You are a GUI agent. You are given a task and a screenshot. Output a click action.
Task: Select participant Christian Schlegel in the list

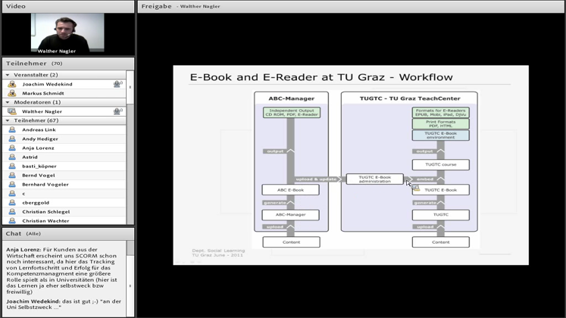tap(45, 211)
